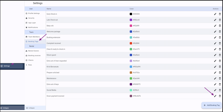This screenshot has width=223, height=112.
Task: Delete the Early Check-in tag
Action: point(220,14)
